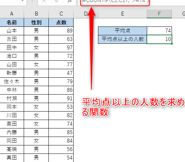Click score 56 in 高橋's row

[61, 150]
